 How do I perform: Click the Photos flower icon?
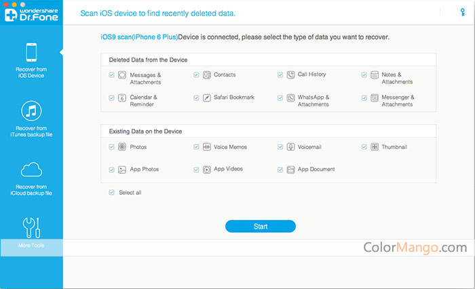(122, 147)
